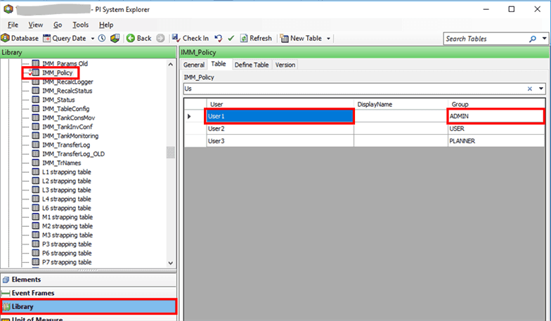Select IMM_Status table in tree
This screenshot has width=551, height=321.
click(59, 100)
